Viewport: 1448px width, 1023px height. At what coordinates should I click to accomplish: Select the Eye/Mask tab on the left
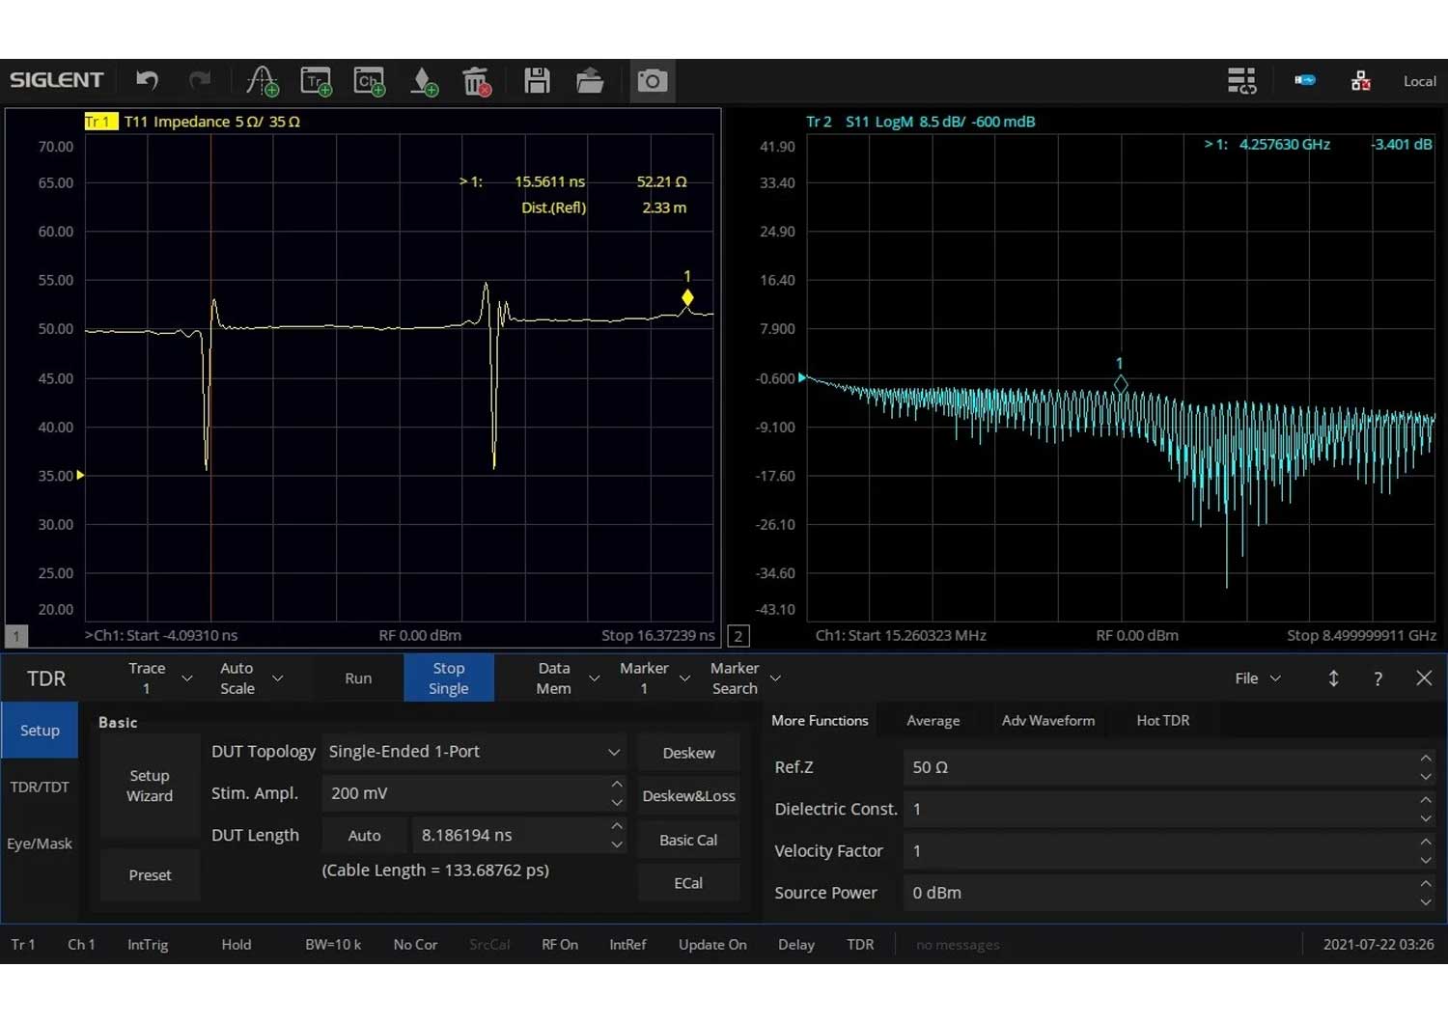(40, 843)
